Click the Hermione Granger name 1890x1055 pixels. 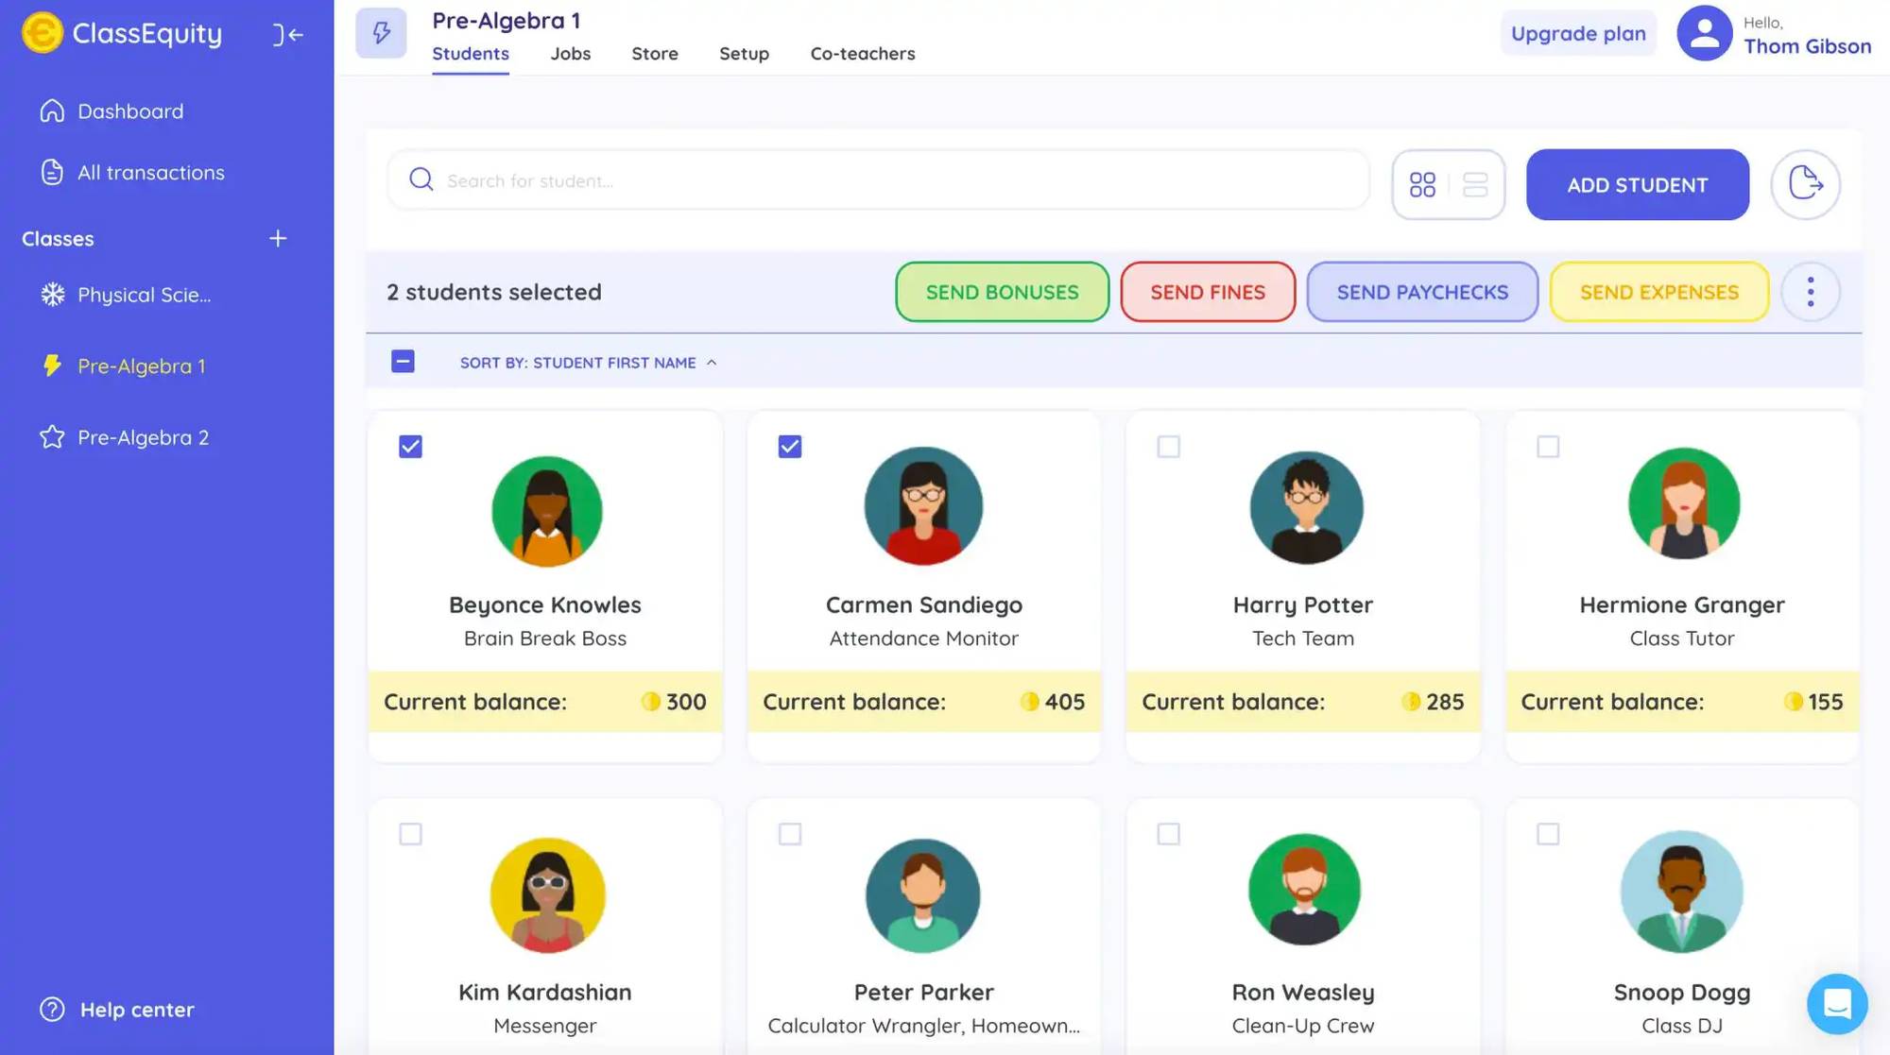coord(1682,604)
